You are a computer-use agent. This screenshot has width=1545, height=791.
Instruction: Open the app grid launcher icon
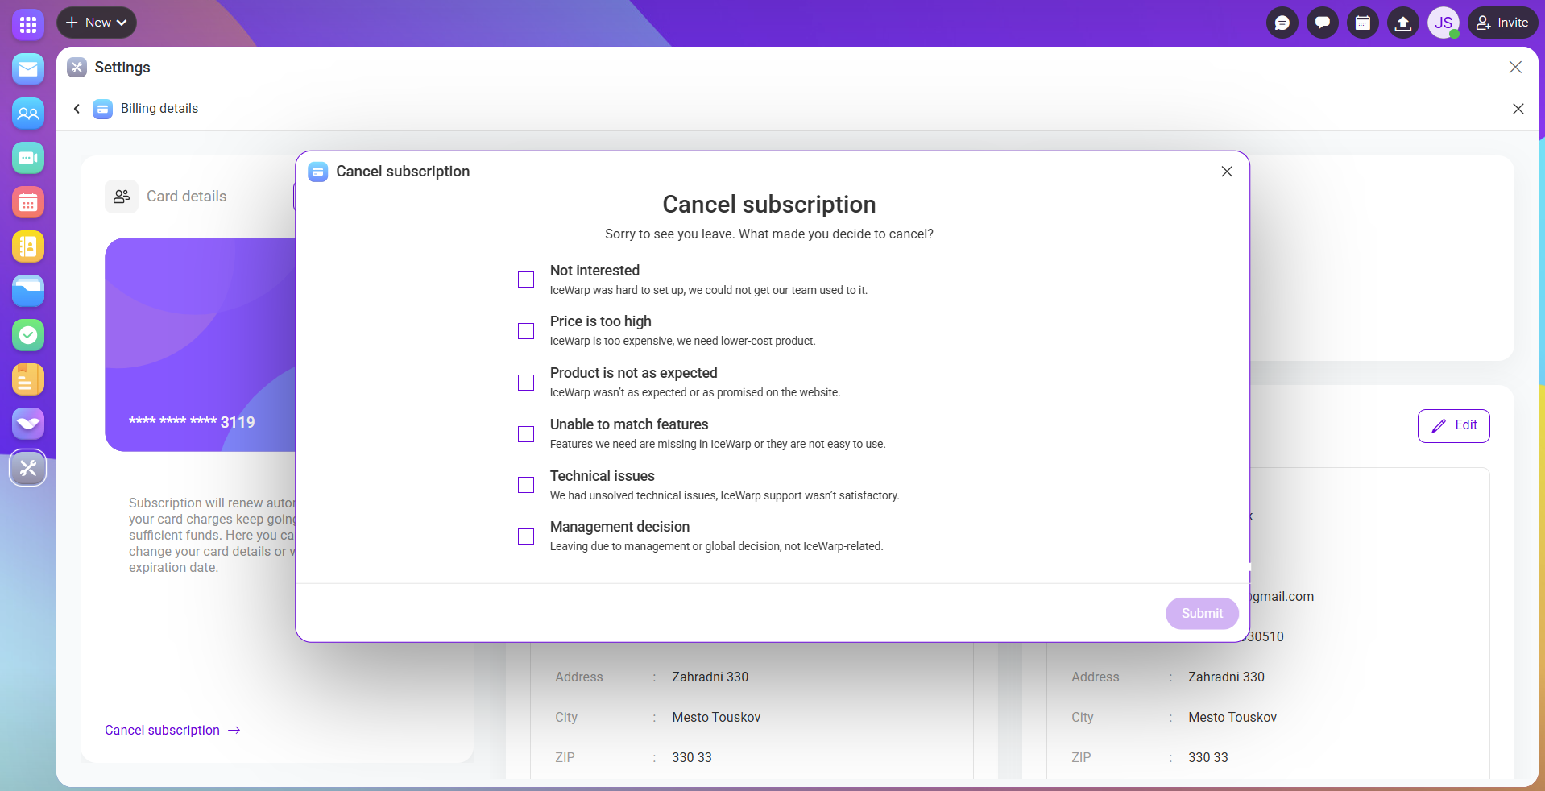click(28, 25)
